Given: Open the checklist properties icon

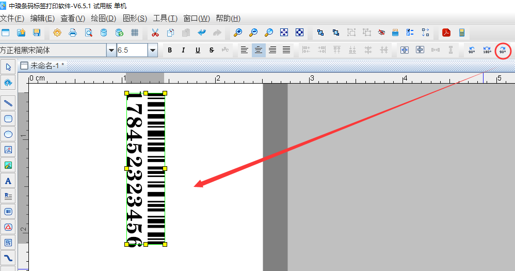Looking at the screenshot, I should 410,32.
